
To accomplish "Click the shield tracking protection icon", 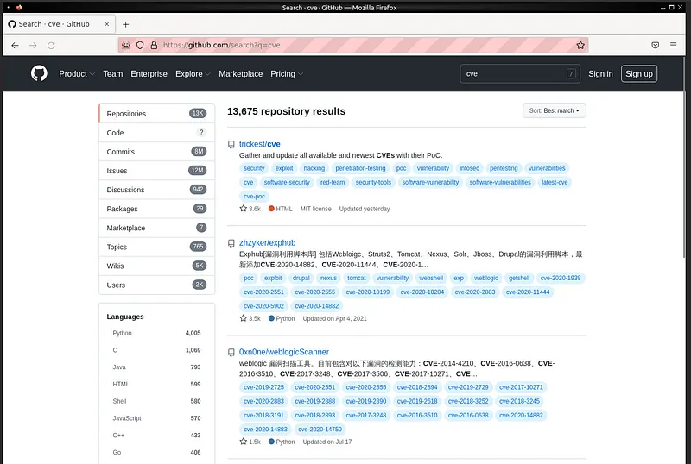I will click(140, 45).
